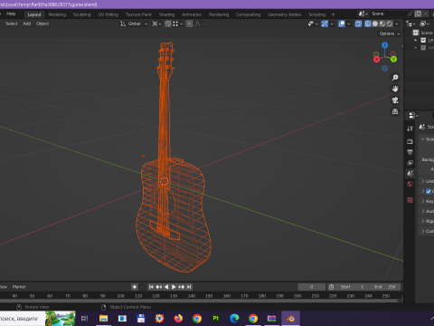Click the use preview range clock icon
This screenshot has width=434, height=326.
[332, 287]
